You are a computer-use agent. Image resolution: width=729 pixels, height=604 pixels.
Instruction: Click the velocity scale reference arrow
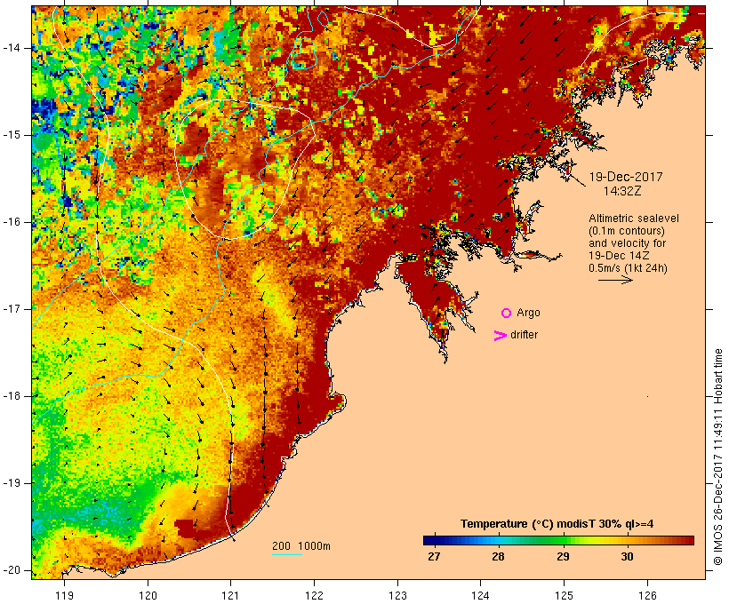[x=615, y=280]
